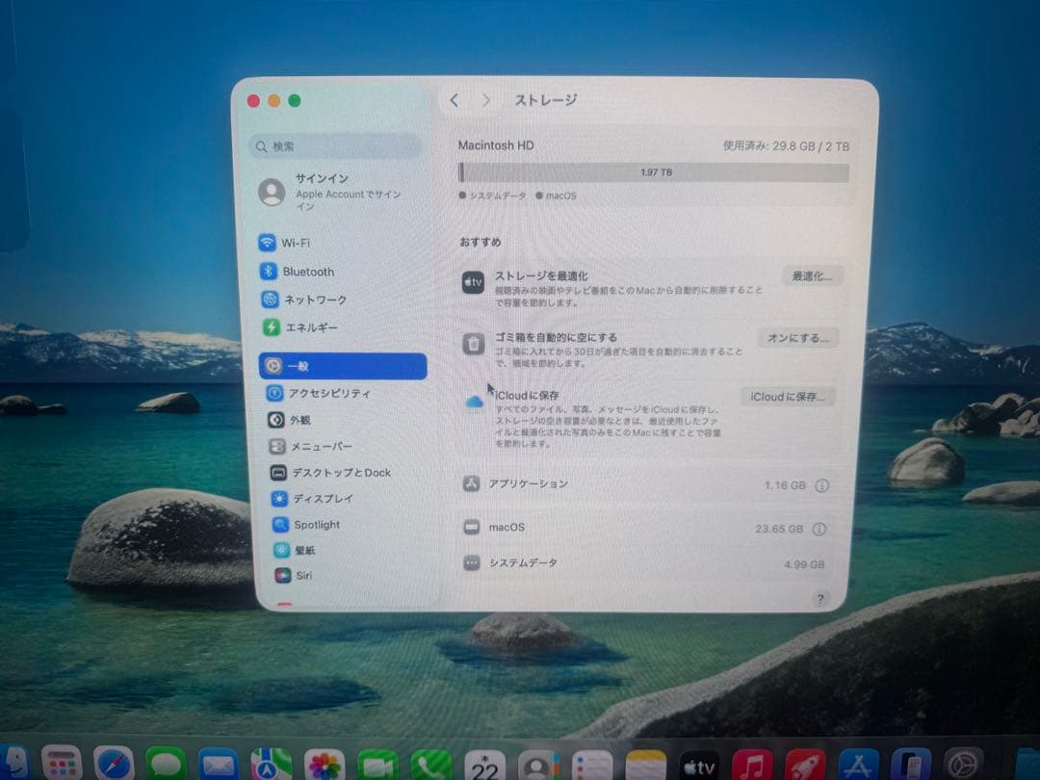
Task: Click オンにする to auto-empty the Trash
Action: tap(797, 338)
